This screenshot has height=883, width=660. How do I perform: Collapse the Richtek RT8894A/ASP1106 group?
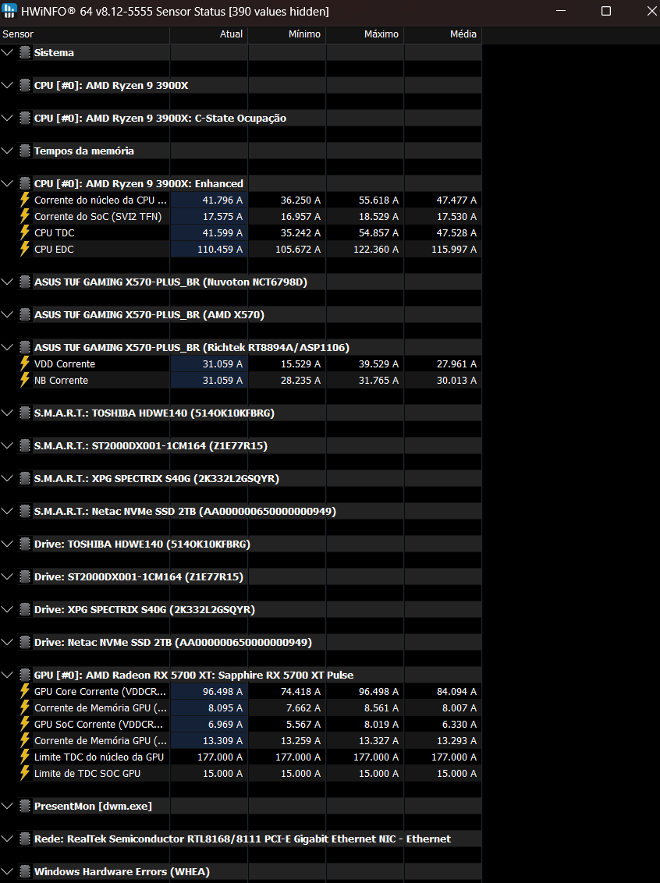7,347
